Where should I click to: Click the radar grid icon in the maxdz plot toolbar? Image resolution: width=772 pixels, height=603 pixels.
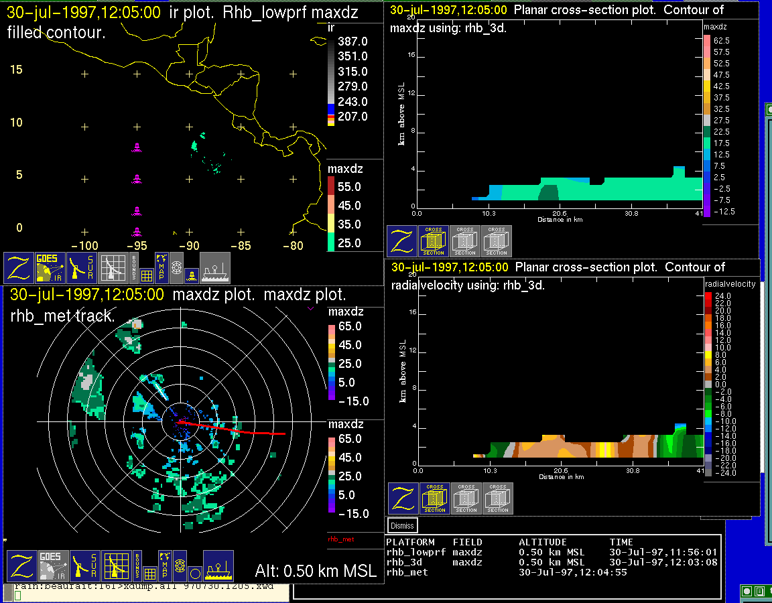tap(115, 566)
